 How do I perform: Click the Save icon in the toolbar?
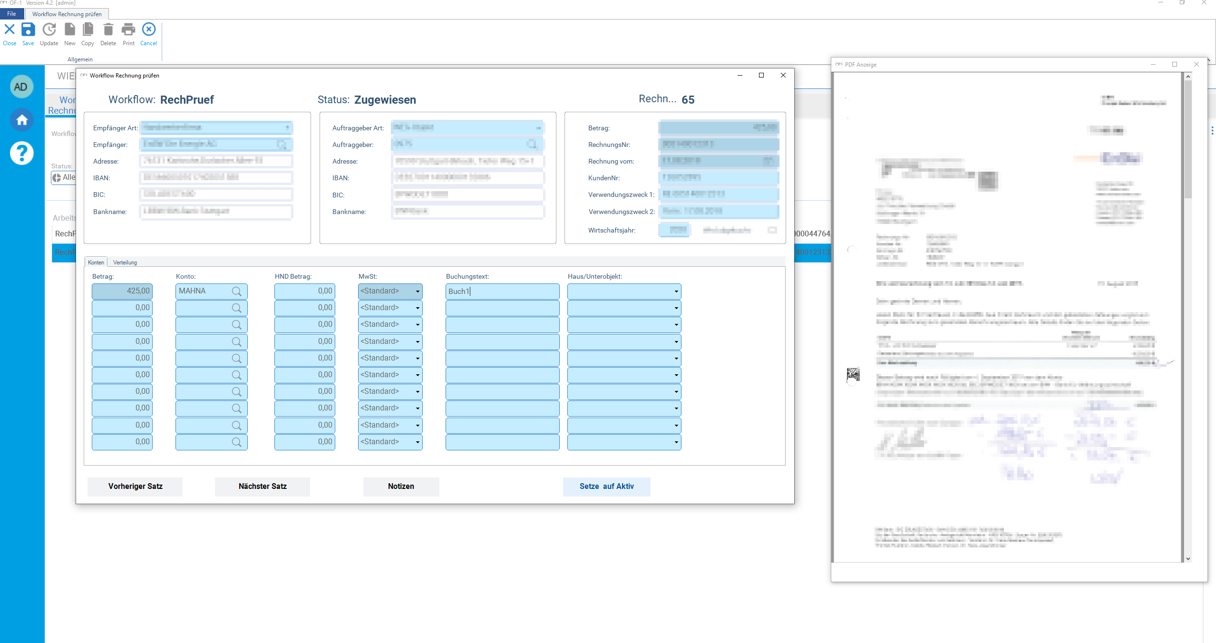[x=28, y=30]
